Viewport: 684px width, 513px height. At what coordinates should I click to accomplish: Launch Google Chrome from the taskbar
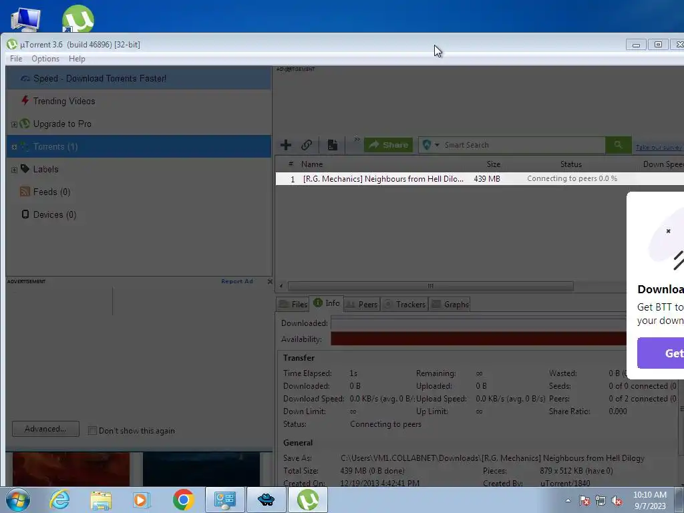[x=183, y=500]
